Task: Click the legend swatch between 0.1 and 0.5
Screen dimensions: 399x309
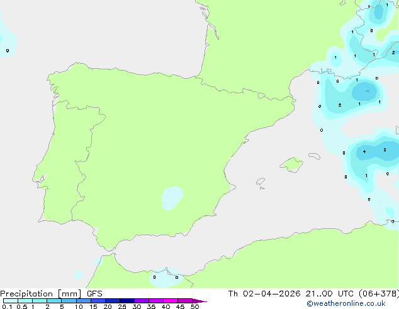Action: (x=11, y=301)
